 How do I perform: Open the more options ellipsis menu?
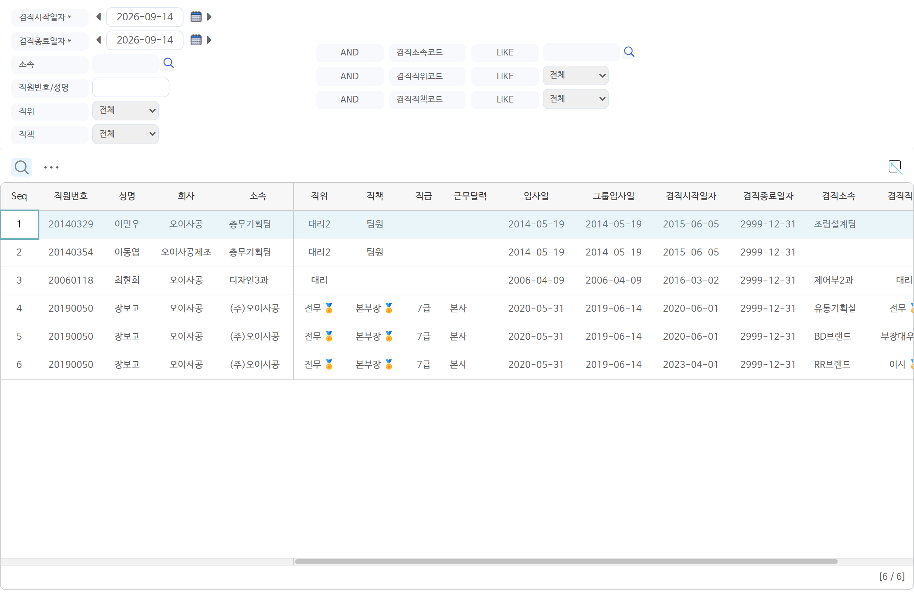click(51, 167)
